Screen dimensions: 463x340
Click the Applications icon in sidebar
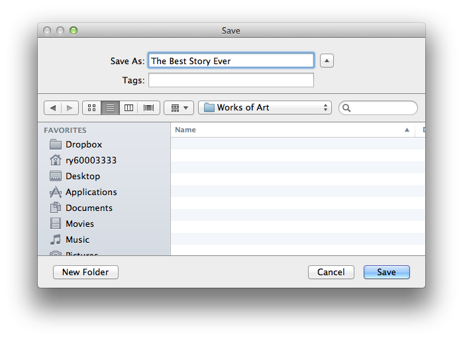point(56,192)
